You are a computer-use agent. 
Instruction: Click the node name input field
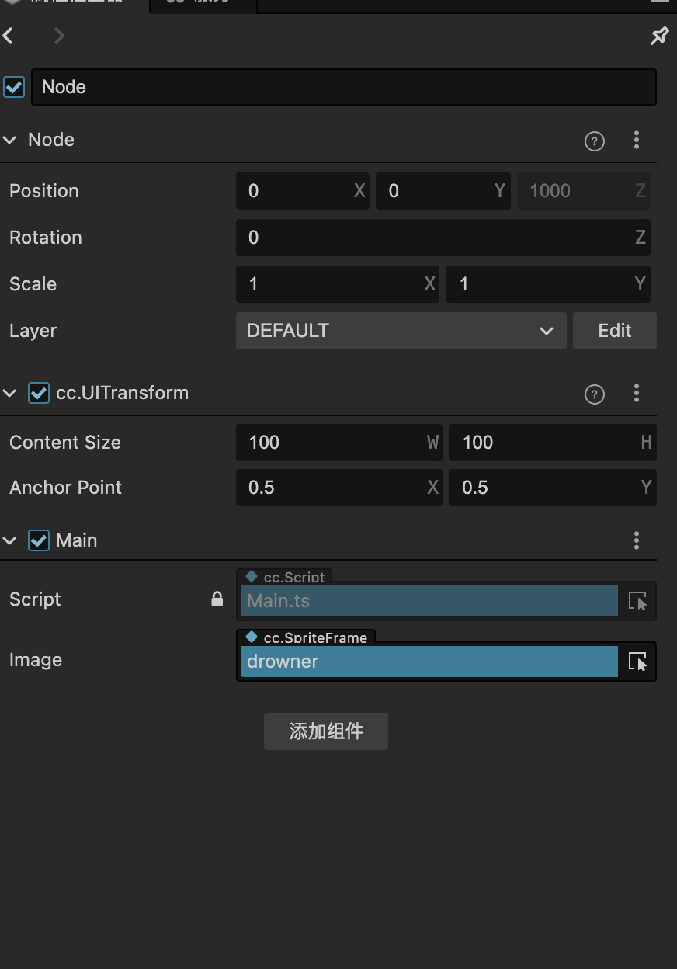pyautogui.click(x=343, y=87)
